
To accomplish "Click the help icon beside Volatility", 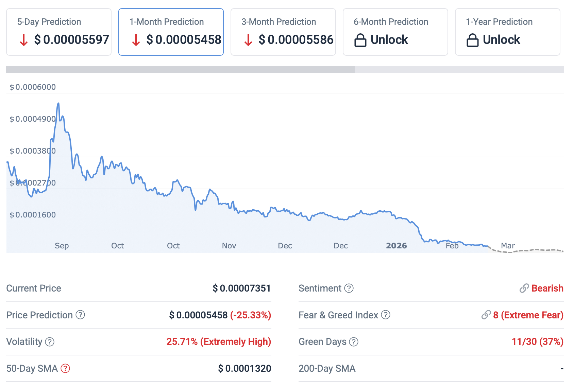I will [x=50, y=342].
